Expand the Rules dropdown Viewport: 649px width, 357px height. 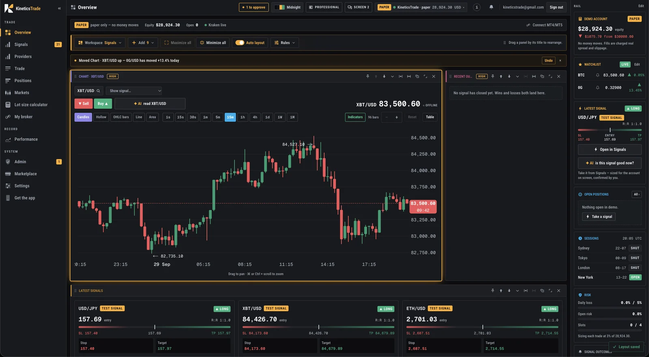click(x=284, y=43)
